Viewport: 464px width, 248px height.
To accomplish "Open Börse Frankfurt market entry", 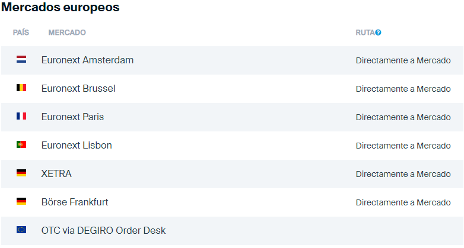I will pos(75,202).
